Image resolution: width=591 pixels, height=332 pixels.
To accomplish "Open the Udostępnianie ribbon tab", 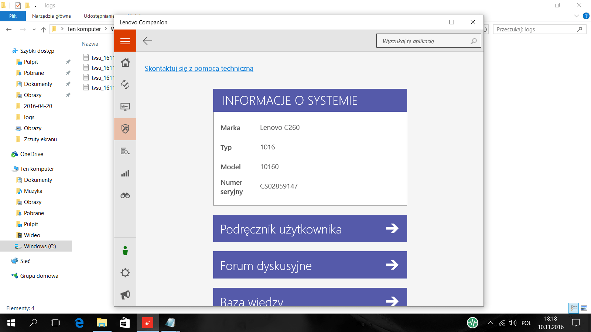I will pos(99,16).
